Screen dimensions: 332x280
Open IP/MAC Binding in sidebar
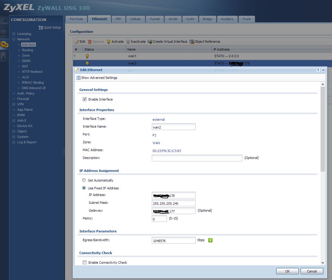pyautogui.click(x=33, y=82)
